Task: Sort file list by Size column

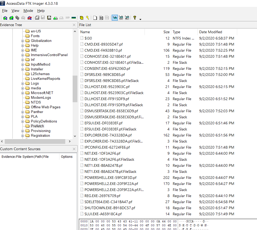Action: coord(158,32)
